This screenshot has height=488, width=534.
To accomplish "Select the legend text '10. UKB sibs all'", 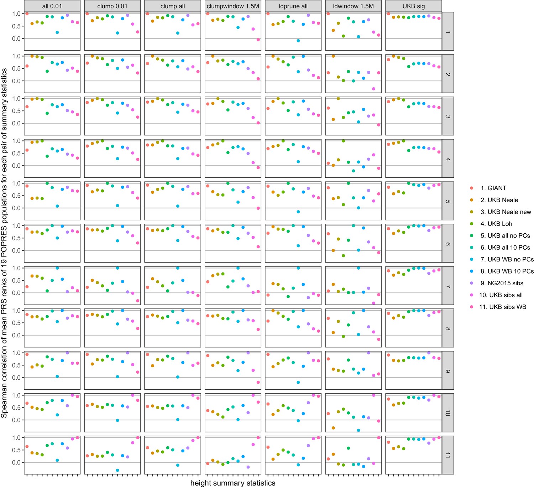I will coord(501,295).
